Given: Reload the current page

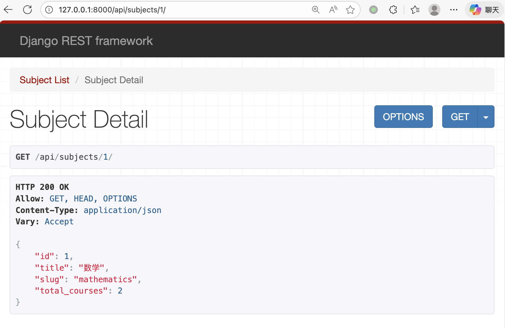Looking at the screenshot, I should 27,10.
